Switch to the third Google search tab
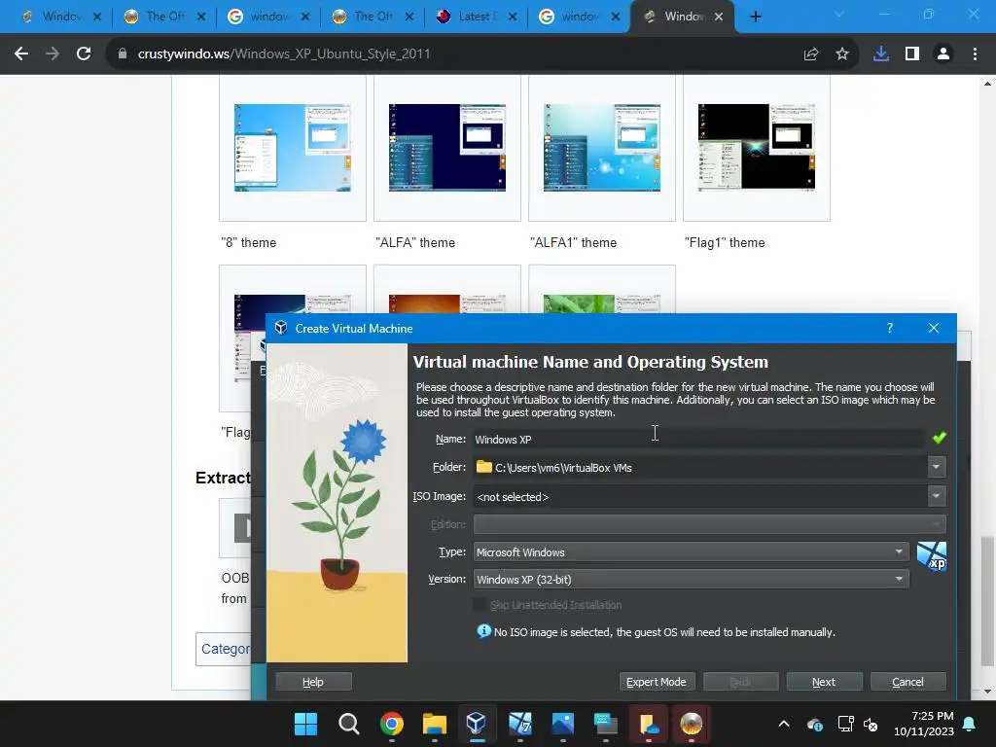The height and width of the screenshot is (747, 996). point(268,18)
